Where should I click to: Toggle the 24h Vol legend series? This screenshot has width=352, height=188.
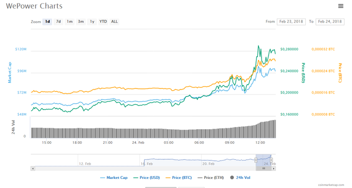point(240,177)
